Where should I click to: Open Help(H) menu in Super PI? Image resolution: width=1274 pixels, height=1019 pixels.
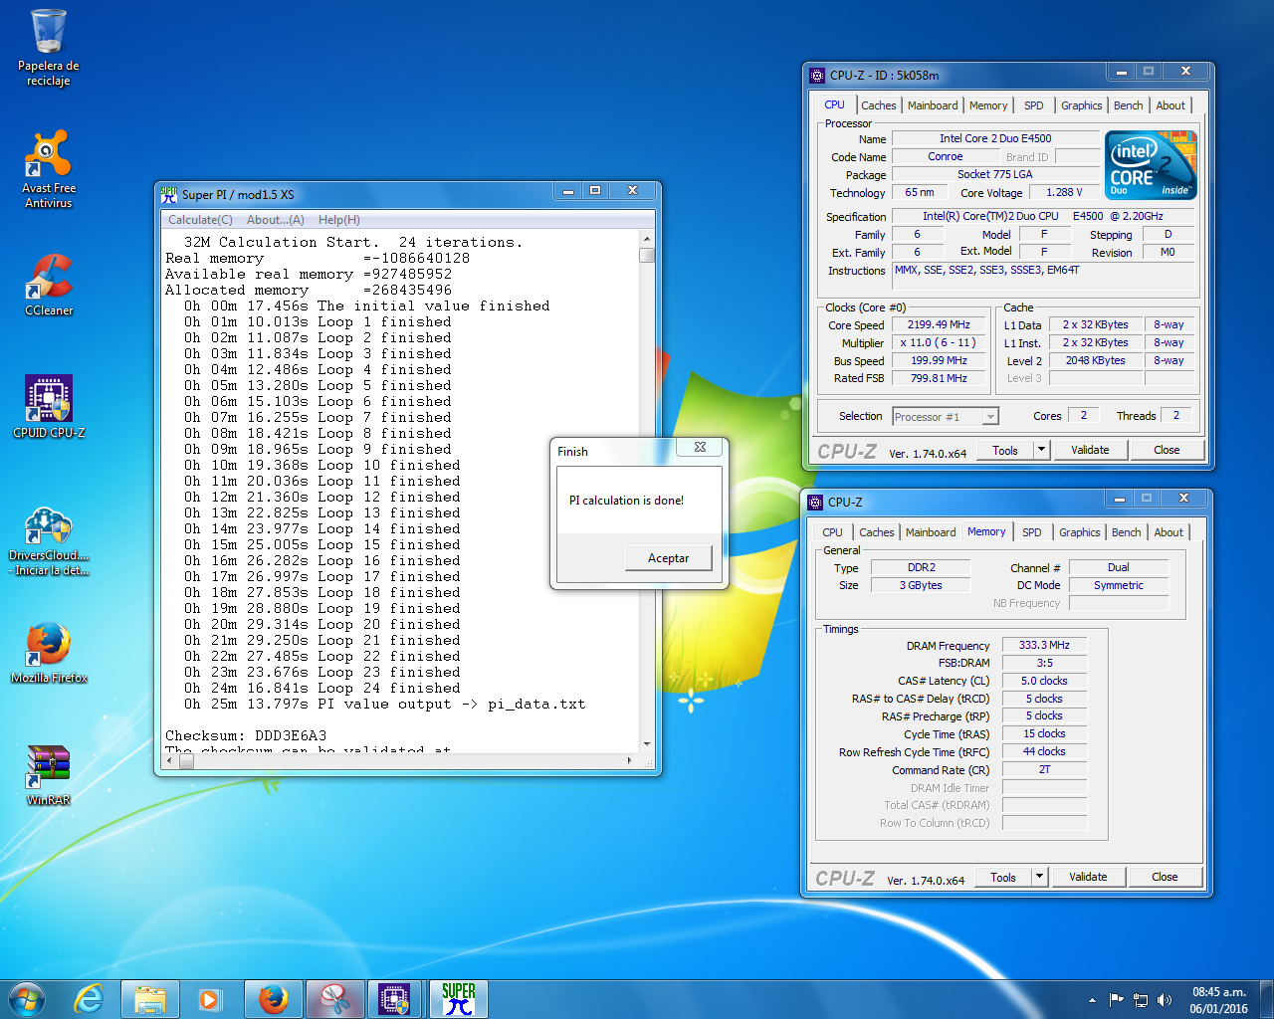pos(339,220)
